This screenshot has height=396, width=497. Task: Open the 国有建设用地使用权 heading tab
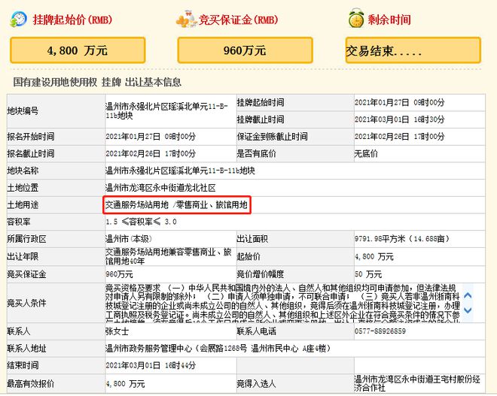point(53,82)
